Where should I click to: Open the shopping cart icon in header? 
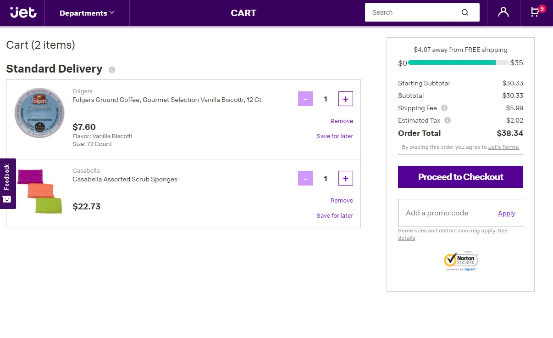[535, 12]
